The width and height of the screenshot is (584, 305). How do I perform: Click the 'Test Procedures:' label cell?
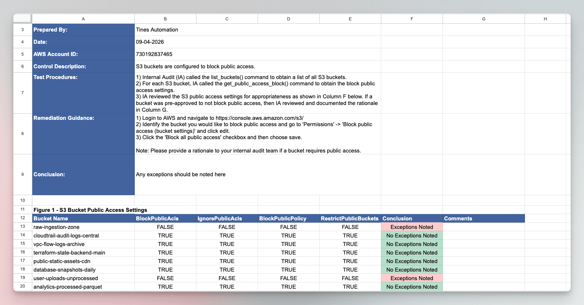(x=83, y=93)
